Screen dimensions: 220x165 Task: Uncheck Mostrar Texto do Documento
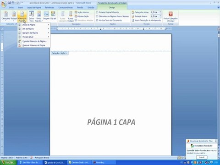[97, 20]
